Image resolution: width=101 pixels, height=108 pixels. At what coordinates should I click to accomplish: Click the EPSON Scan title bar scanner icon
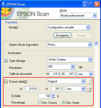4,4
